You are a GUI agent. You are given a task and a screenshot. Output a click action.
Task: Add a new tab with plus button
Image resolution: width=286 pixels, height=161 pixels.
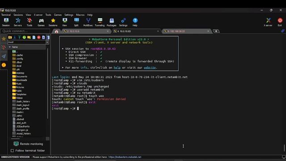click(216, 31)
